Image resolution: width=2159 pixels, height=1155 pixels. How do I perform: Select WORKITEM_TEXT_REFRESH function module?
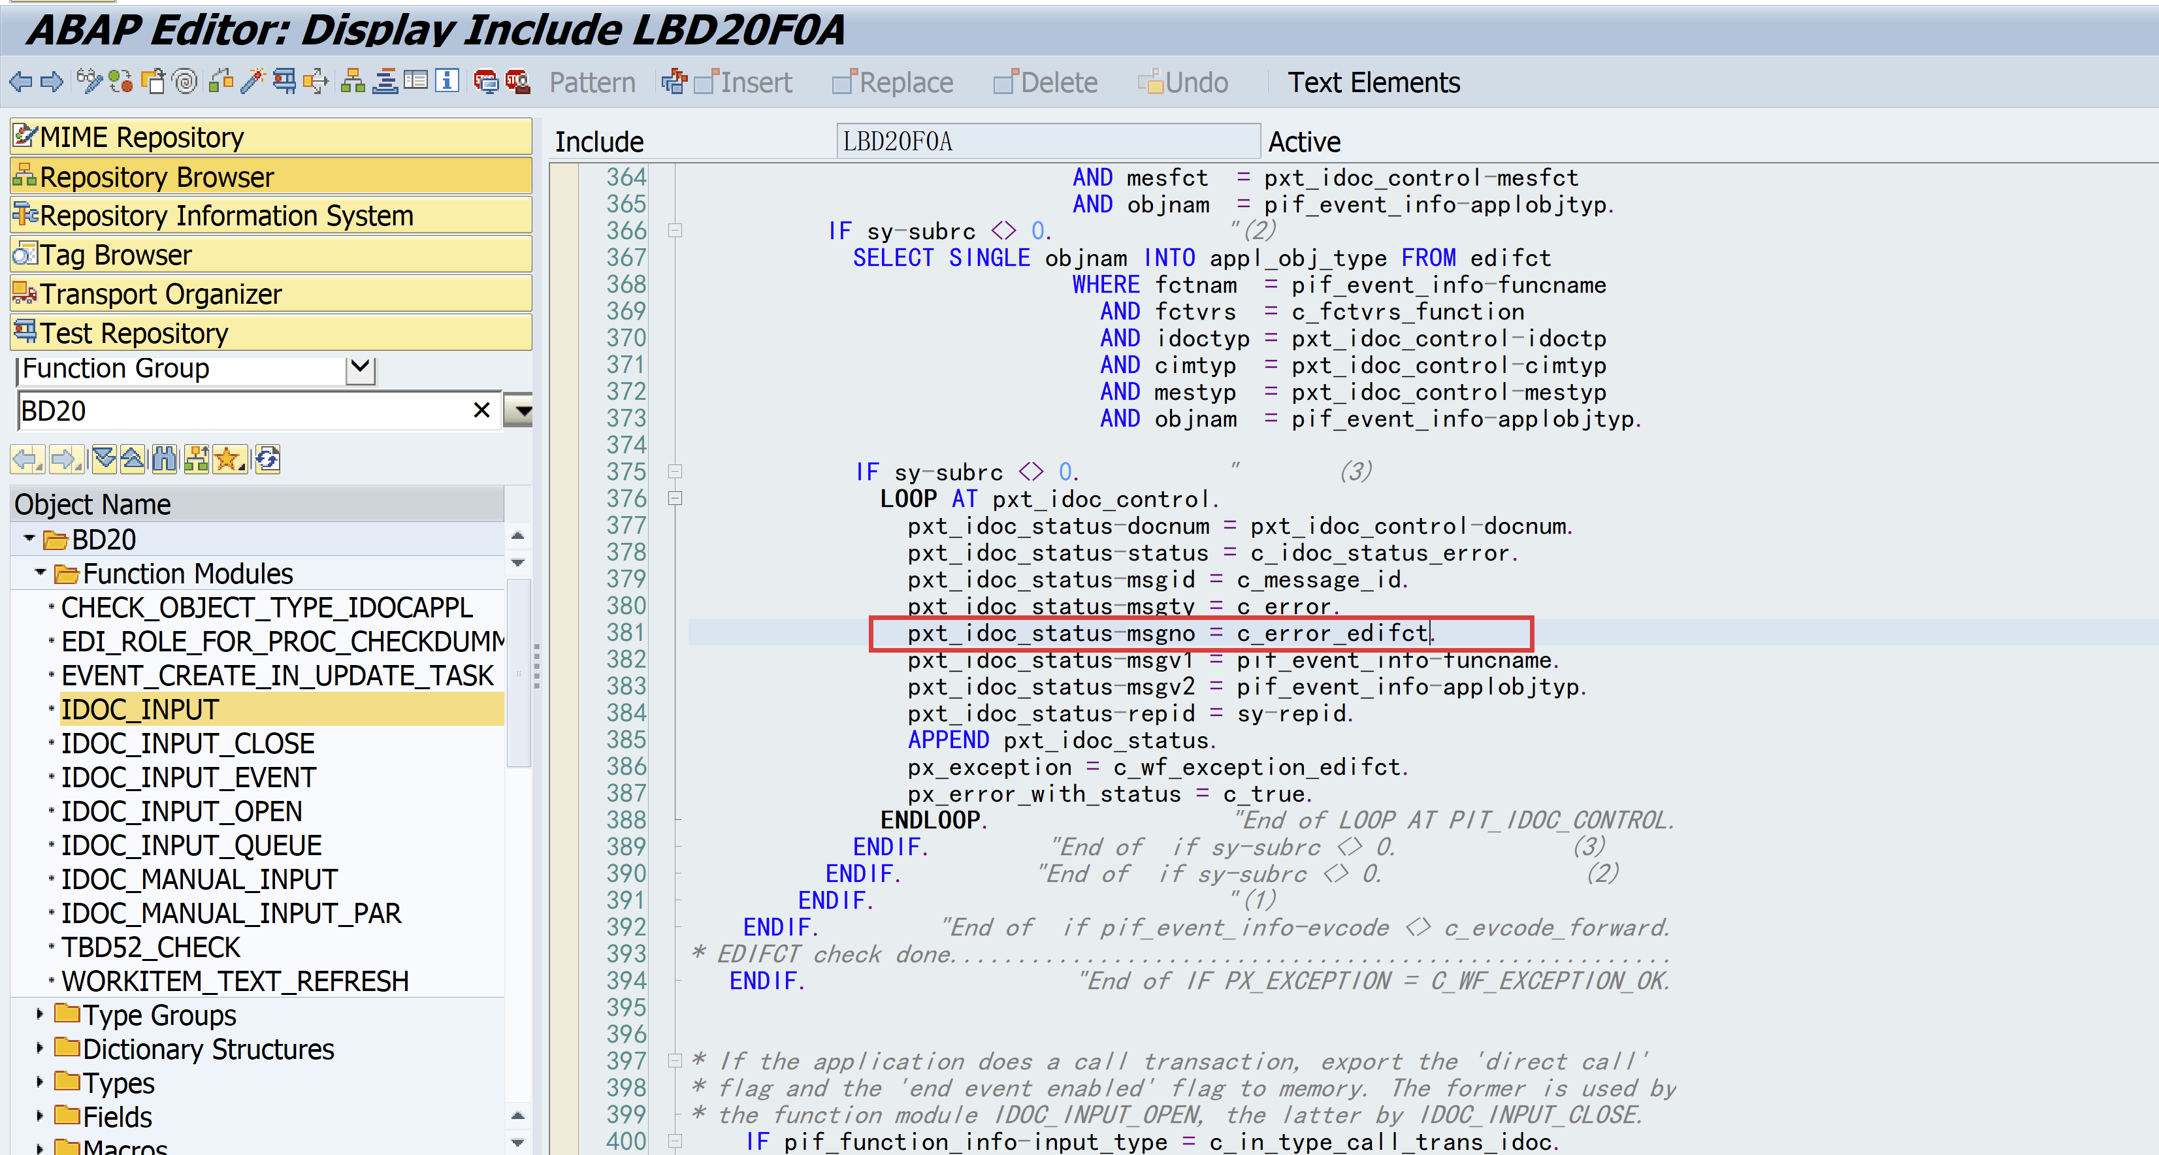pyautogui.click(x=235, y=981)
